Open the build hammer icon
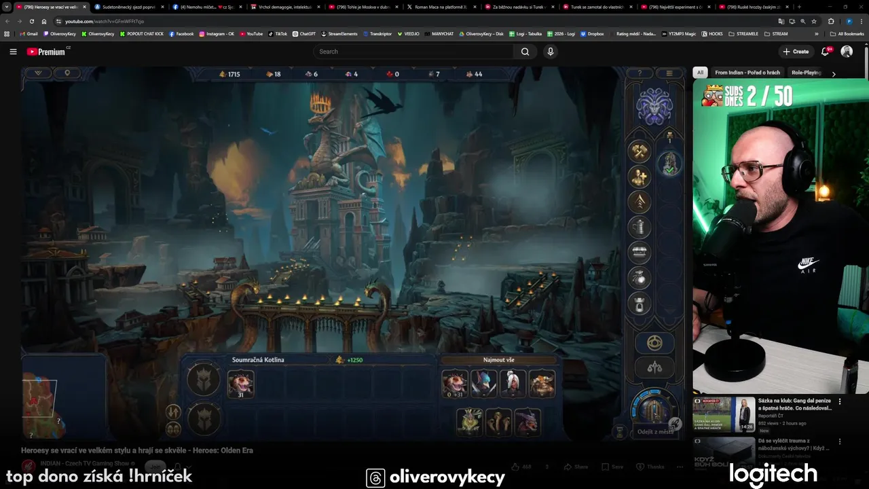 pyautogui.click(x=640, y=151)
